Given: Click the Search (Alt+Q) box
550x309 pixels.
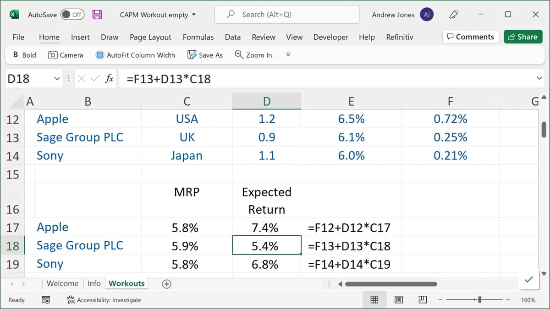Looking at the screenshot, I should tap(288, 15).
